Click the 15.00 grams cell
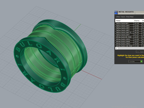 coord(137,44)
